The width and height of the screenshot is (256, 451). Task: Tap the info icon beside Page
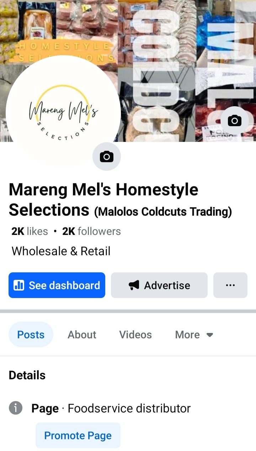(x=16, y=408)
